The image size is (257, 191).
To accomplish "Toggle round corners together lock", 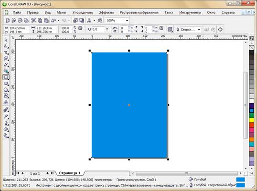I will coord(161,28).
